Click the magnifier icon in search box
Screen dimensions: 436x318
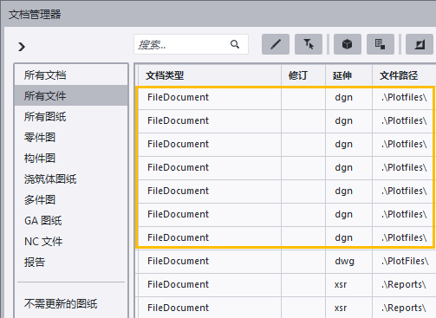tap(235, 44)
